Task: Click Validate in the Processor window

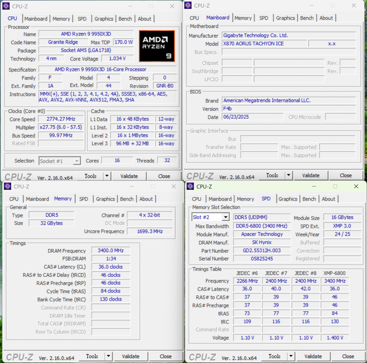Action: 129,176
